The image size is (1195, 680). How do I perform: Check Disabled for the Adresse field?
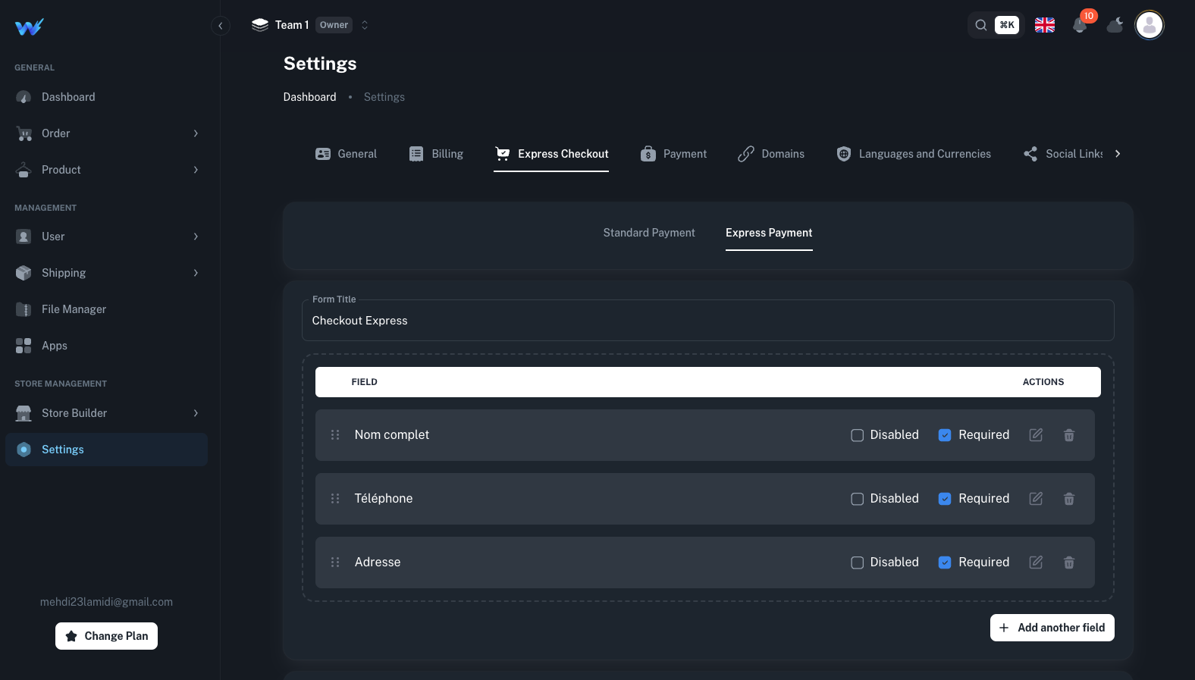pyautogui.click(x=858, y=562)
